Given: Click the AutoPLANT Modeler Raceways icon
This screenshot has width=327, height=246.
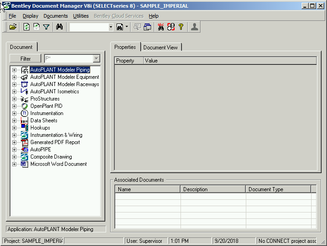Looking at the screenshot, I should [24, 84].
